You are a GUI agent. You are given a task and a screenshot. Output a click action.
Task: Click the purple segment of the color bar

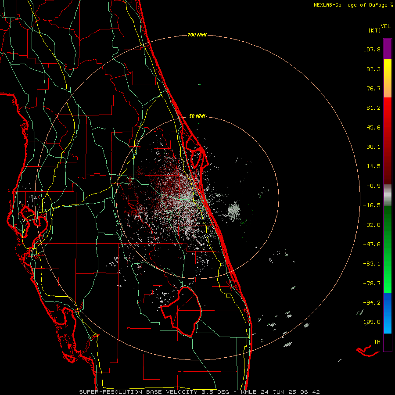[388, 49]
